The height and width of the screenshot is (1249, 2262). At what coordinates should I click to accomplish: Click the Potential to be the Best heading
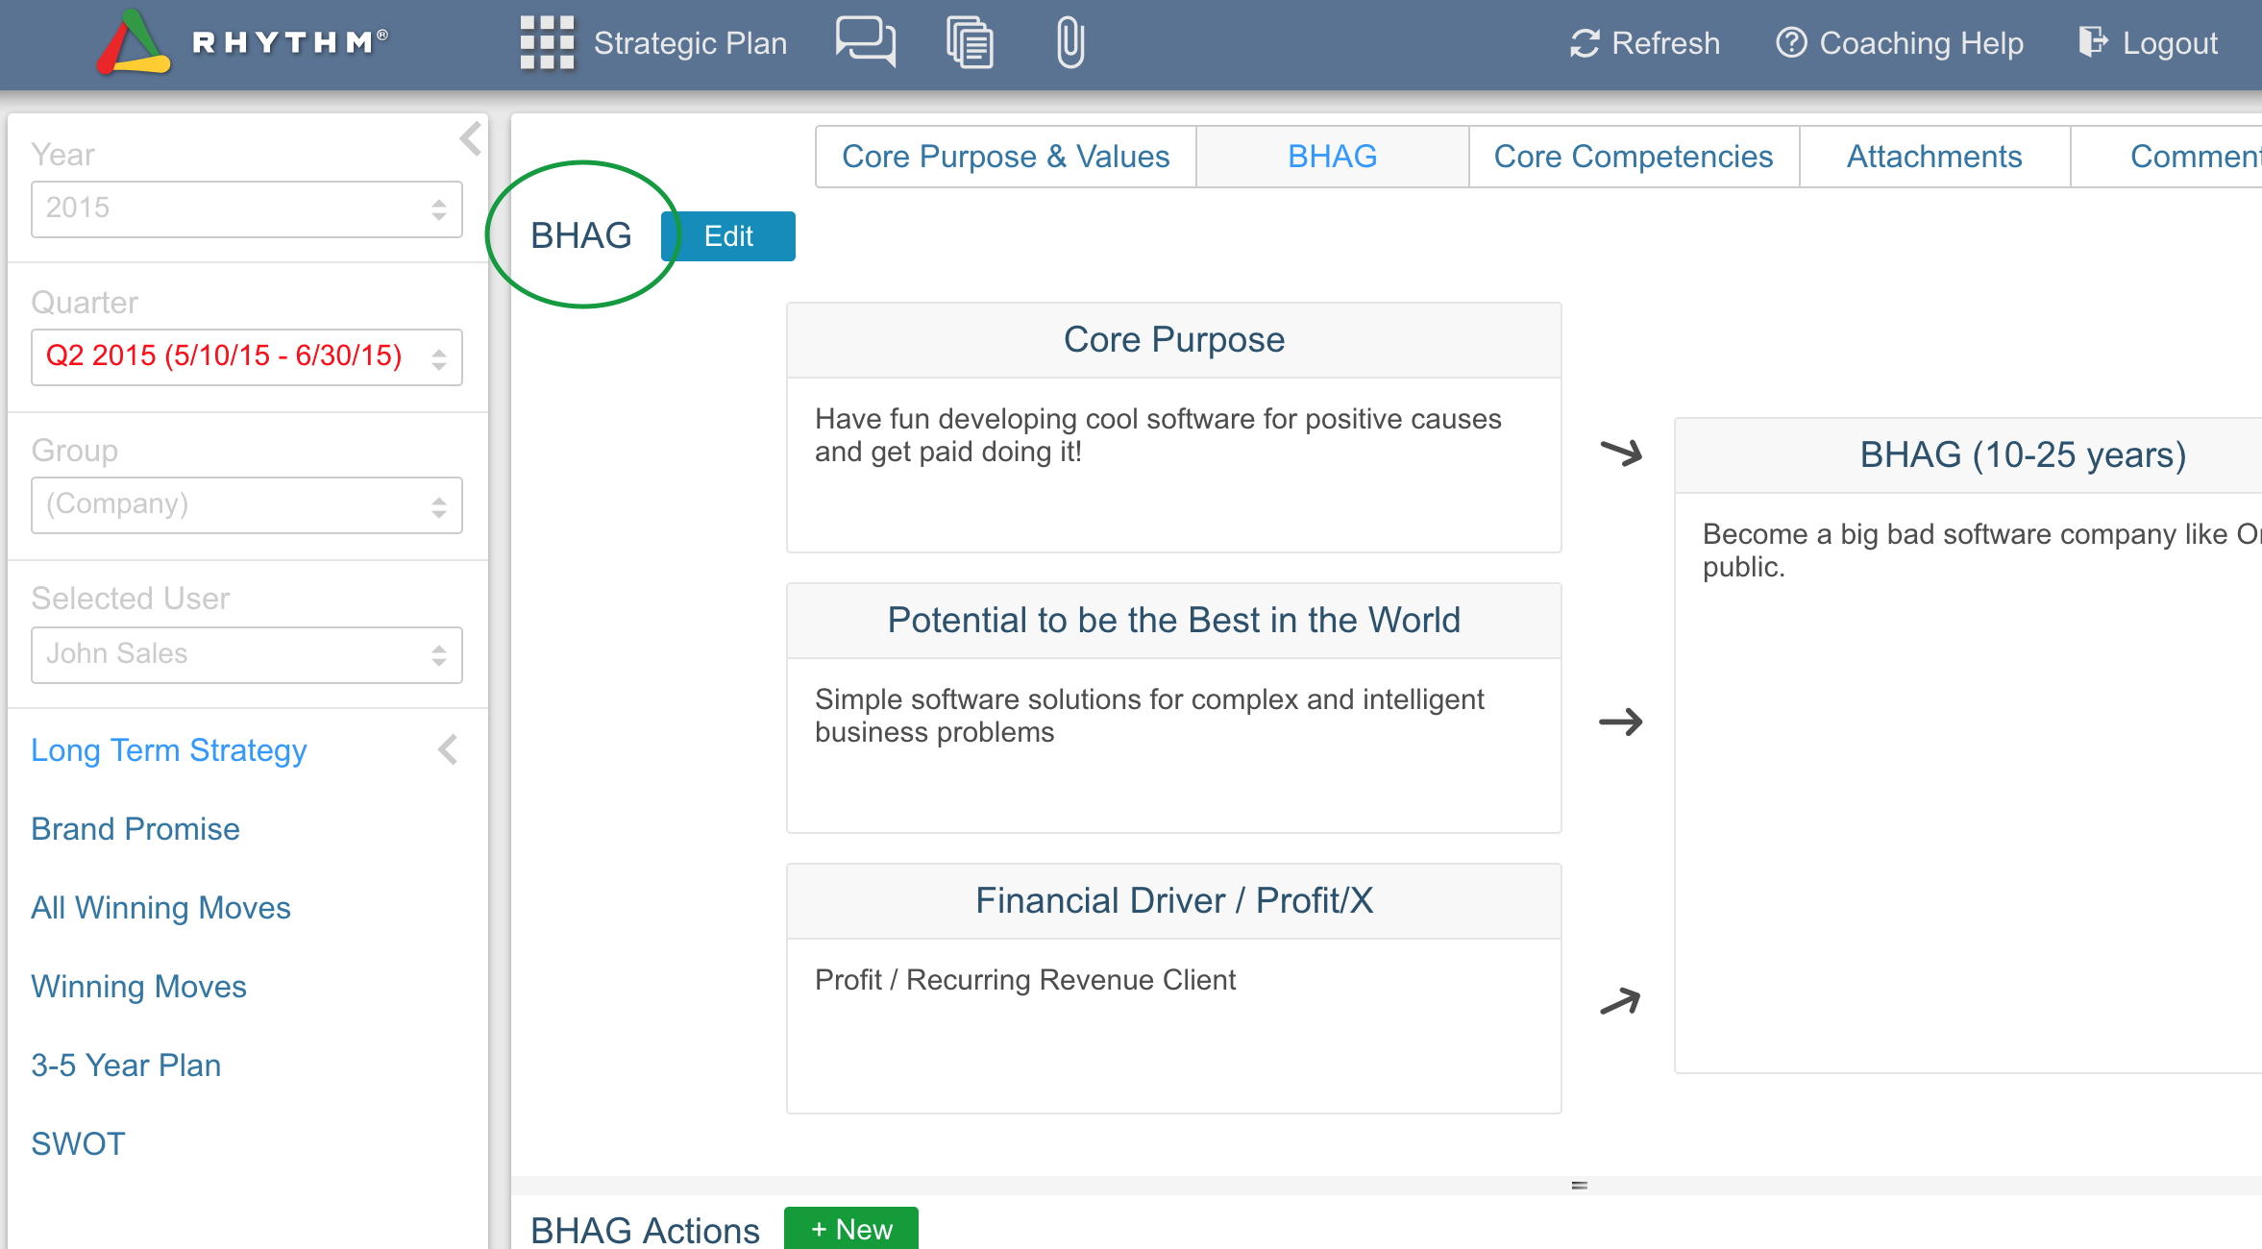pyautogui.click(x=1174, y=621)
